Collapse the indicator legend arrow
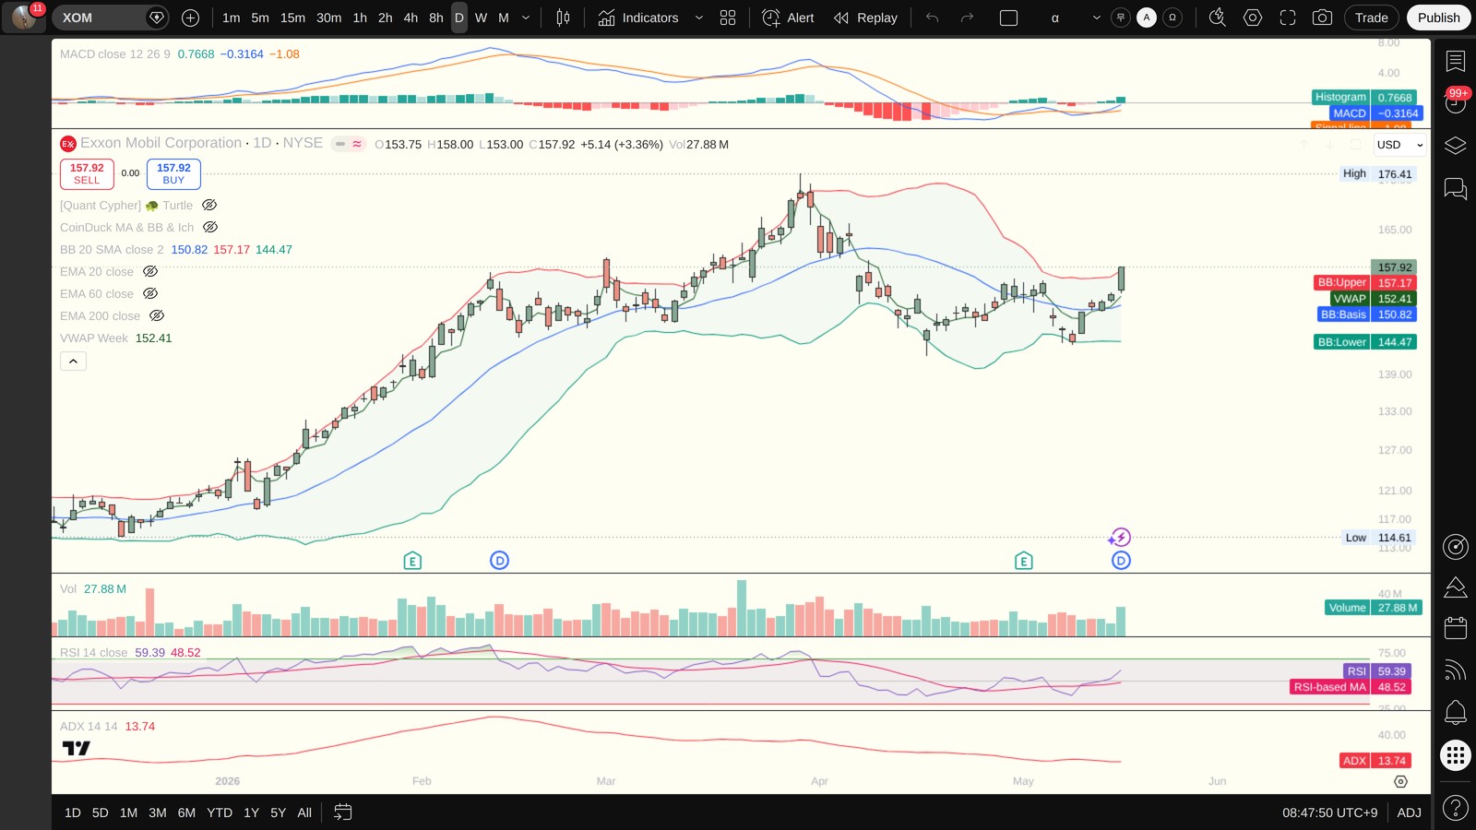 click(73, 362)
